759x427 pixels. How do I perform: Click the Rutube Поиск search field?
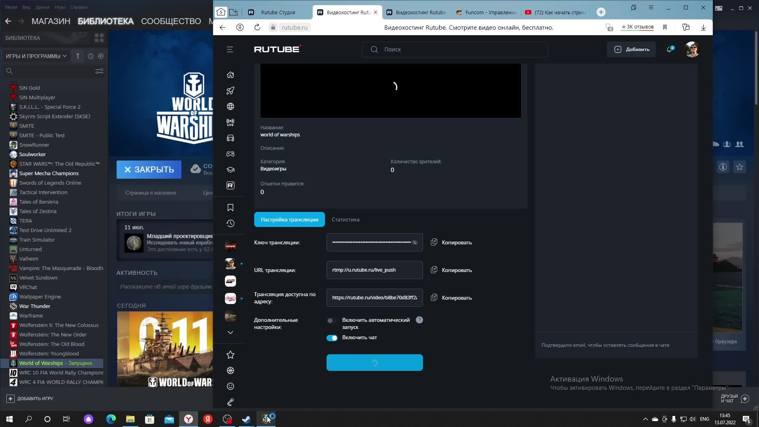point(455,49)
